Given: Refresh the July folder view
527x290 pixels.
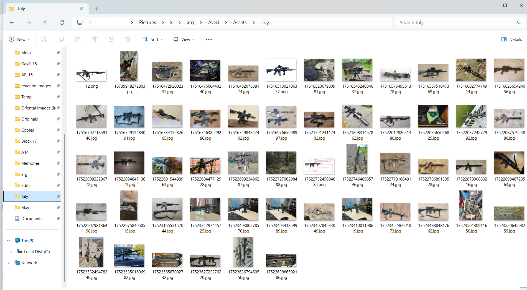Looking at the screenshot, I should click(62, 22).
